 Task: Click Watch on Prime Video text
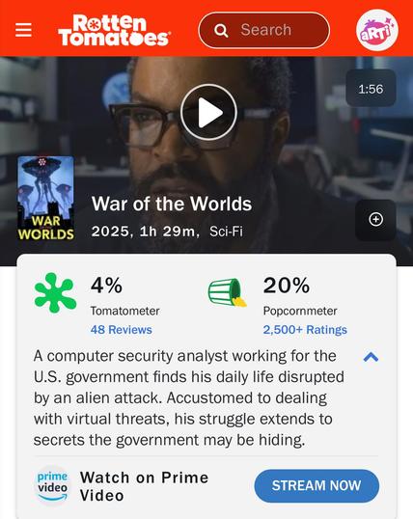pos(145,486)
